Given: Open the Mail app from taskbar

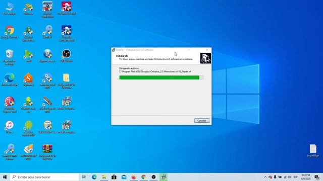Looking at the screenshot, I should 124,177.
